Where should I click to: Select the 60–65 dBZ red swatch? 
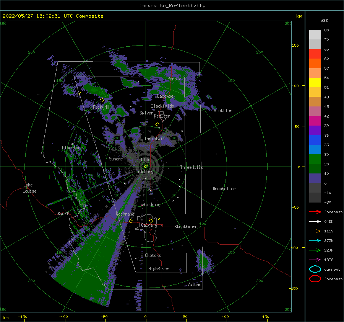[315, 54]
